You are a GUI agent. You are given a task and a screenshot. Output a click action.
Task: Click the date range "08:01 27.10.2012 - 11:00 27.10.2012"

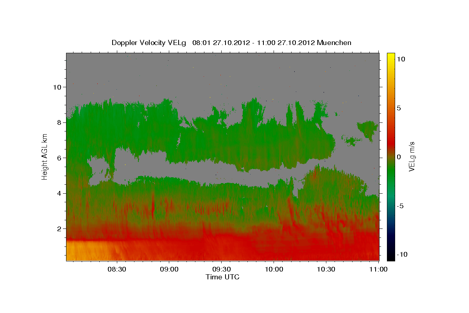254,43
